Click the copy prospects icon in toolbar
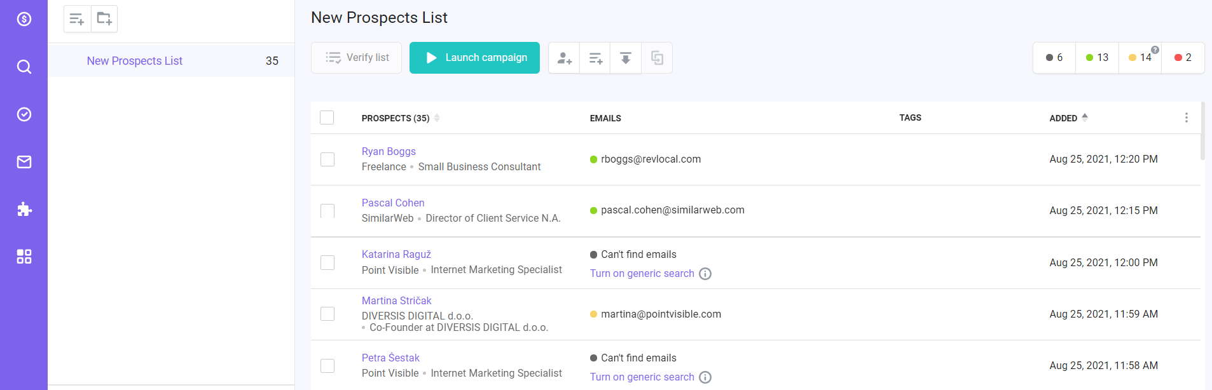The image size is (1212, 390). pyautogui.click(x=657, y=58)
